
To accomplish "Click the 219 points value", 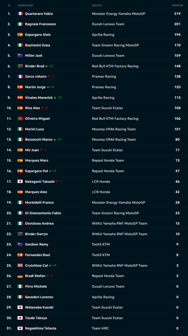I will coord(177,13).
